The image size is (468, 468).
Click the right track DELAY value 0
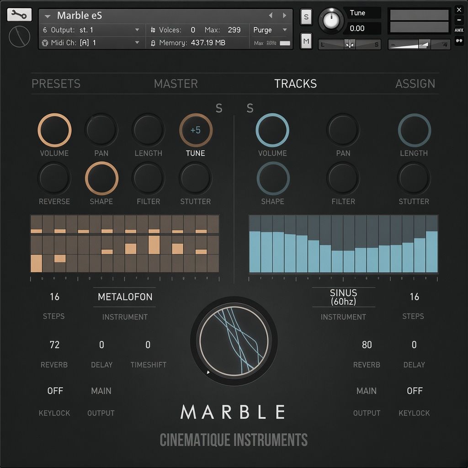(414, 345)
